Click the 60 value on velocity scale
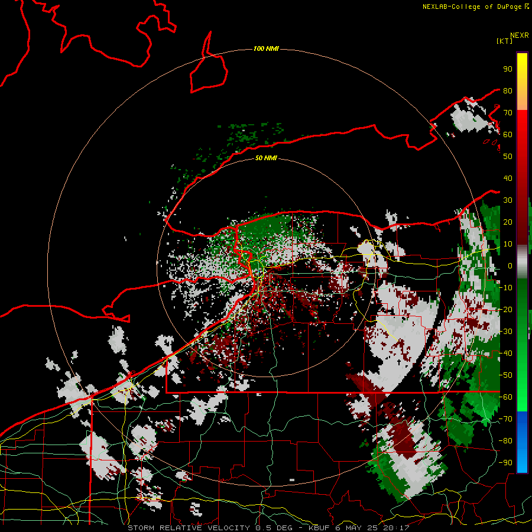Viewport: 532px width, 532px height. 508,134
